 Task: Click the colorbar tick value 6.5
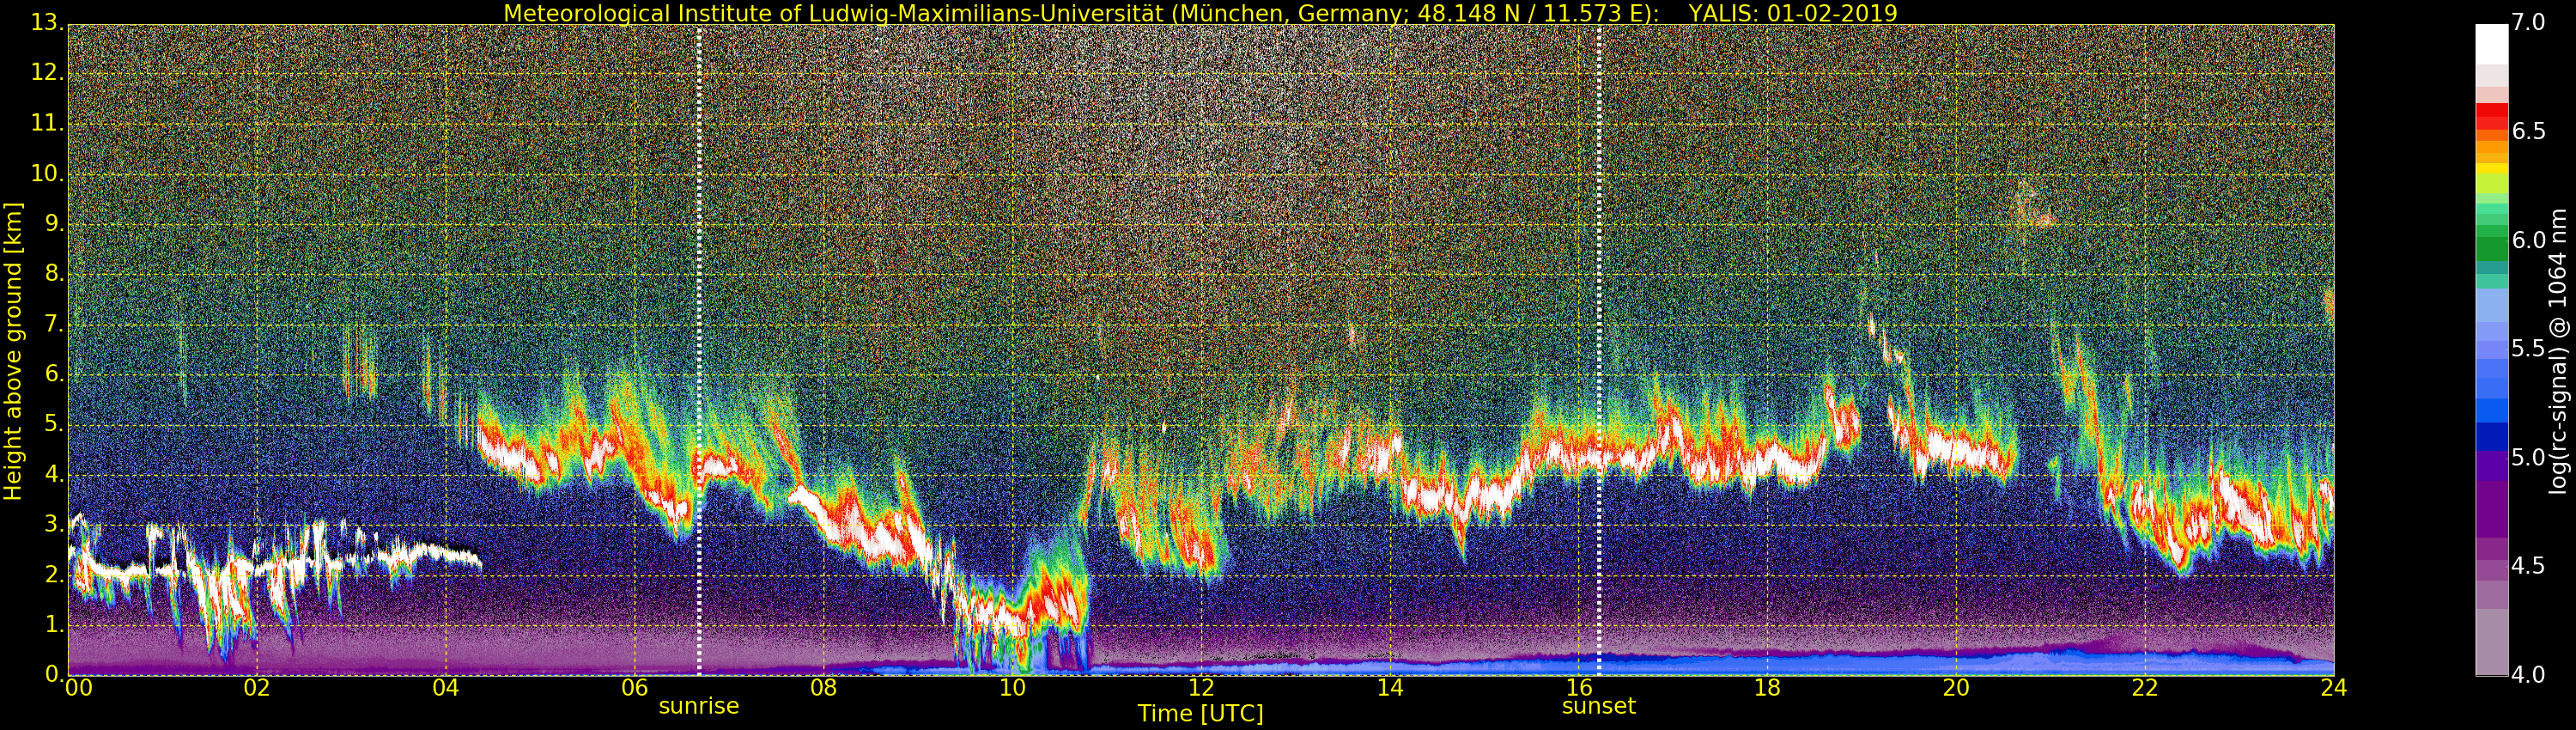(2528, 132)
